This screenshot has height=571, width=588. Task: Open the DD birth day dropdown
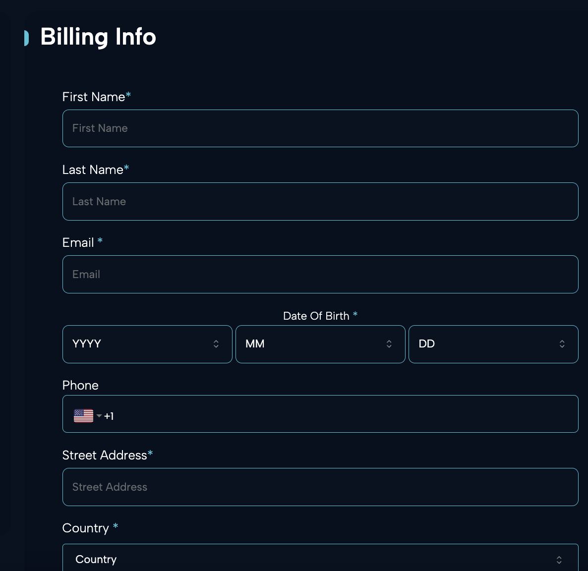click(x=493, y=344)
